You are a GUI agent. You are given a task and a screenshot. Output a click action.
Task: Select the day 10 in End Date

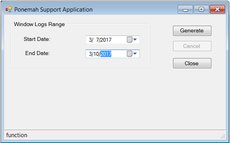click(96, 54)
